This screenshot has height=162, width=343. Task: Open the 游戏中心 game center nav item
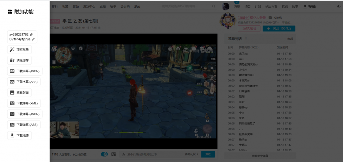[x=89, y=7]
